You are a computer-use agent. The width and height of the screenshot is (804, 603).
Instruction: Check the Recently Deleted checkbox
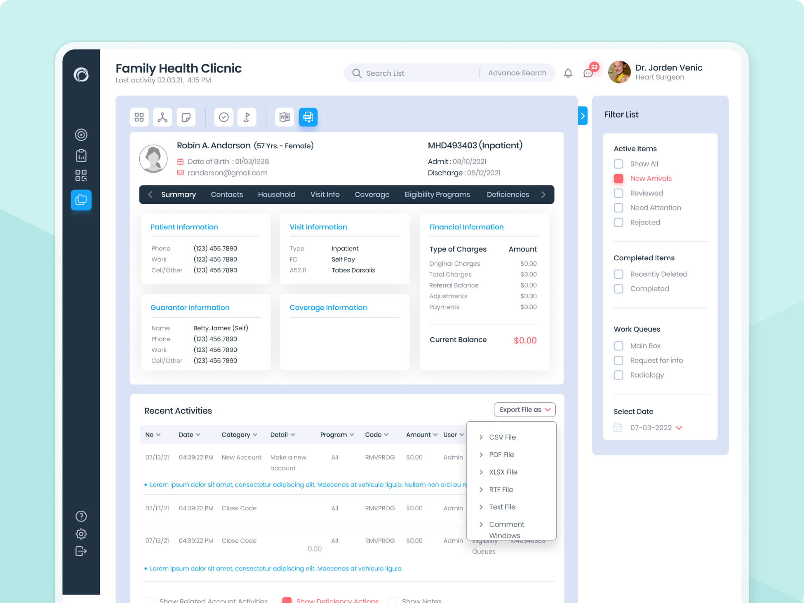click(618, 274)
